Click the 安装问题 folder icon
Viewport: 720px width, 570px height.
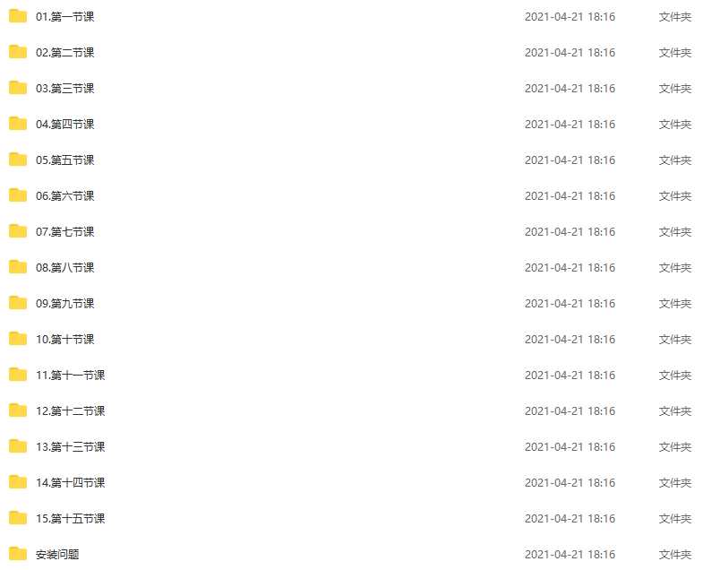pyautogui.click(x=18, y=554)
